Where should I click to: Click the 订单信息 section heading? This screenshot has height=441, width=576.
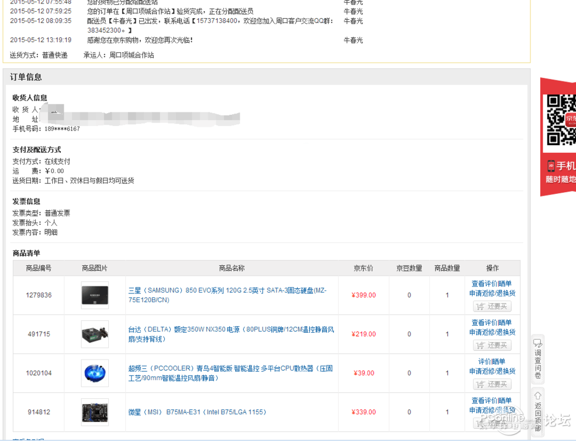coord(26,77)
